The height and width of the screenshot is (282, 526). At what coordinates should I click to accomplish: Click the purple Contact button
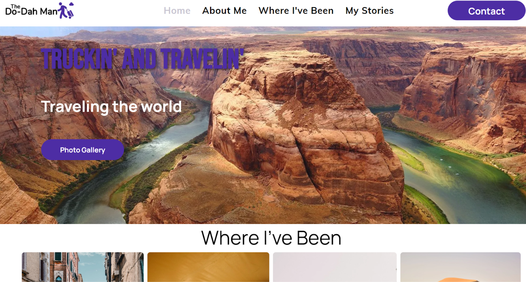[x=486, y=11]
